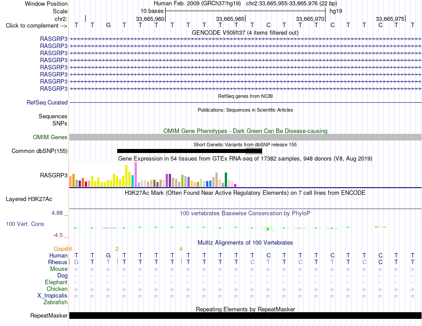Click the 4.88 PhyloP upper scale value
This screenshot has width=422, height=326.
click(57, 213)
